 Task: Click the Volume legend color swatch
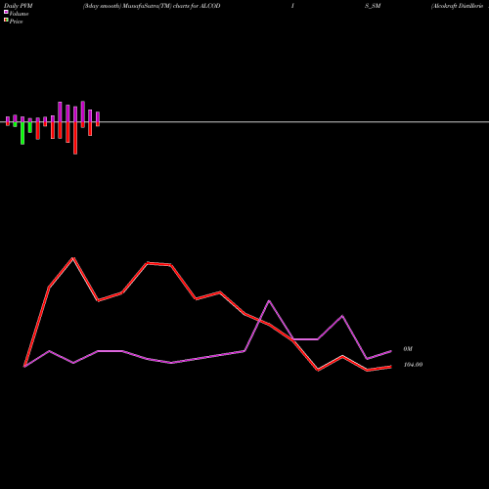coord(6,12)
